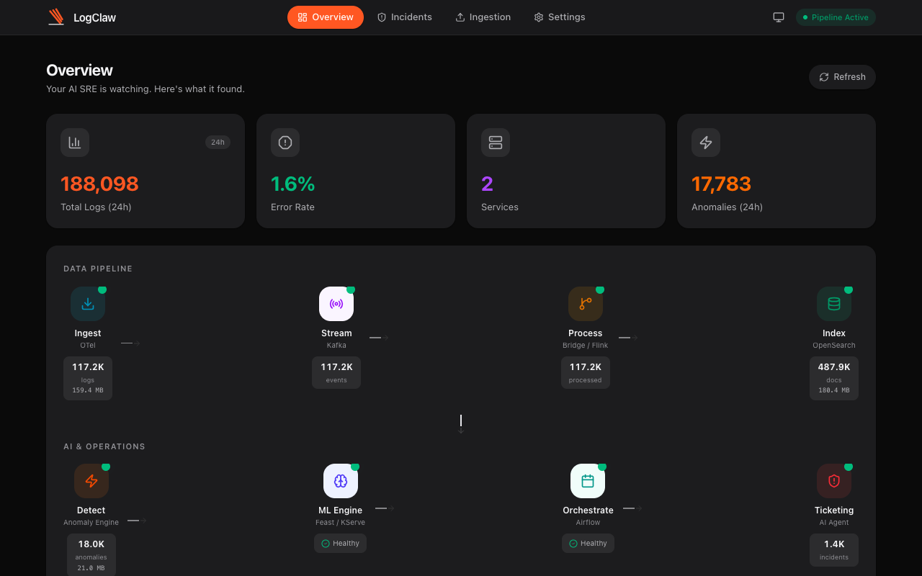Select the Detect Anomaly Engine lightning icon
Screen dimensions: 922x576
[91, 480]
